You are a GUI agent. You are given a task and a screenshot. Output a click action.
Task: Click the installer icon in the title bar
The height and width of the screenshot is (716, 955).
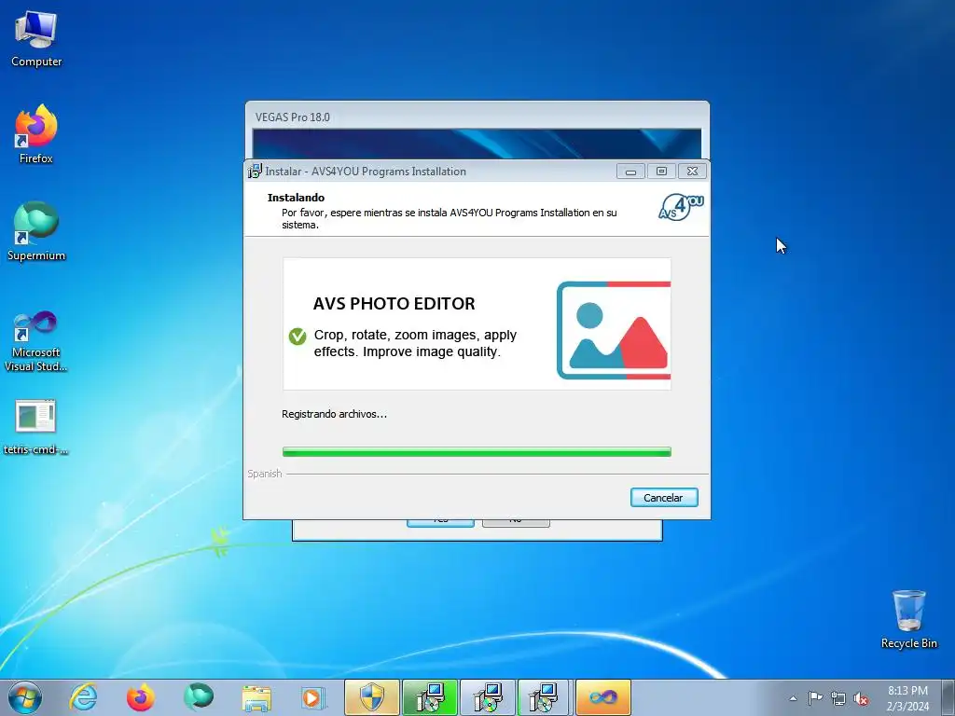(255, 172)
